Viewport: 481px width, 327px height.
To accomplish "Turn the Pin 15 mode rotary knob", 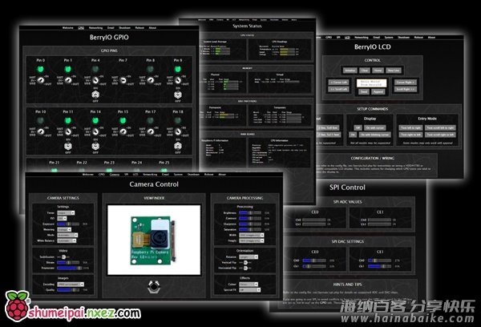I will (x=123, y=131).
